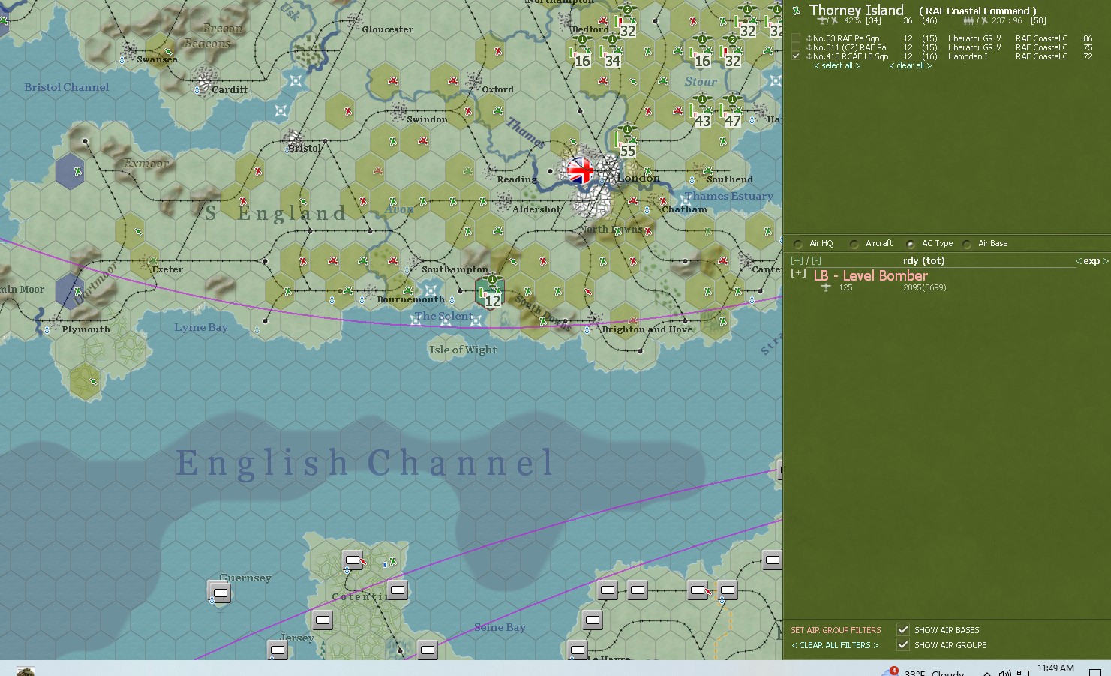Click the naval counter west of Guernsey
Screen dimensions: 1111x676
click(219, 593)
